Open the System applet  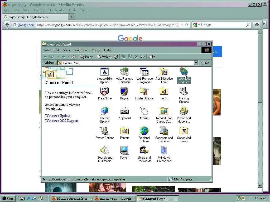click(124, 153)
